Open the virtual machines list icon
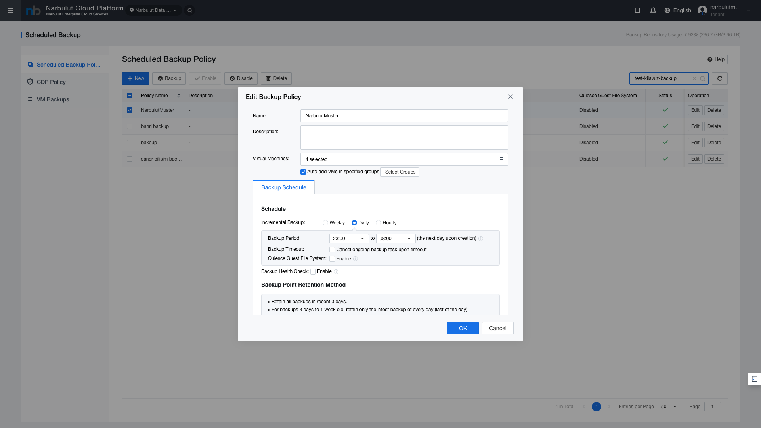This screenshot has height=428, width=761. (x=501, y=159)
